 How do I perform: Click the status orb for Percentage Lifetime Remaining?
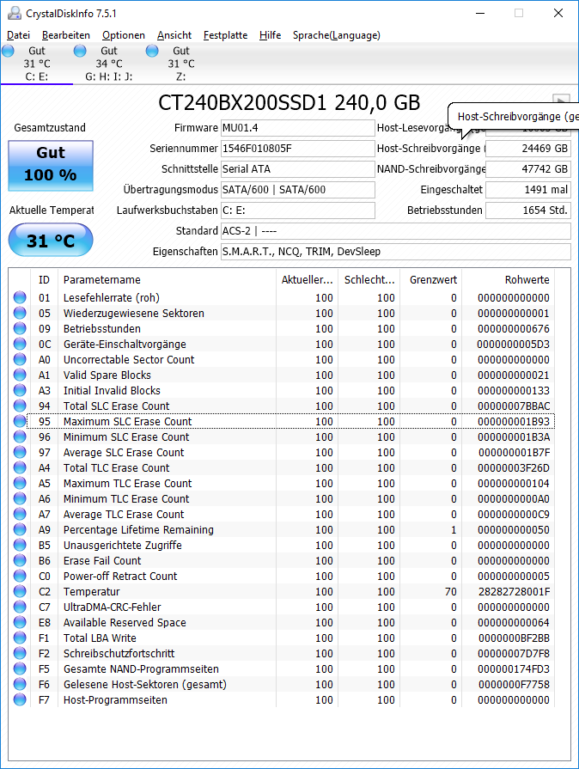20,529
